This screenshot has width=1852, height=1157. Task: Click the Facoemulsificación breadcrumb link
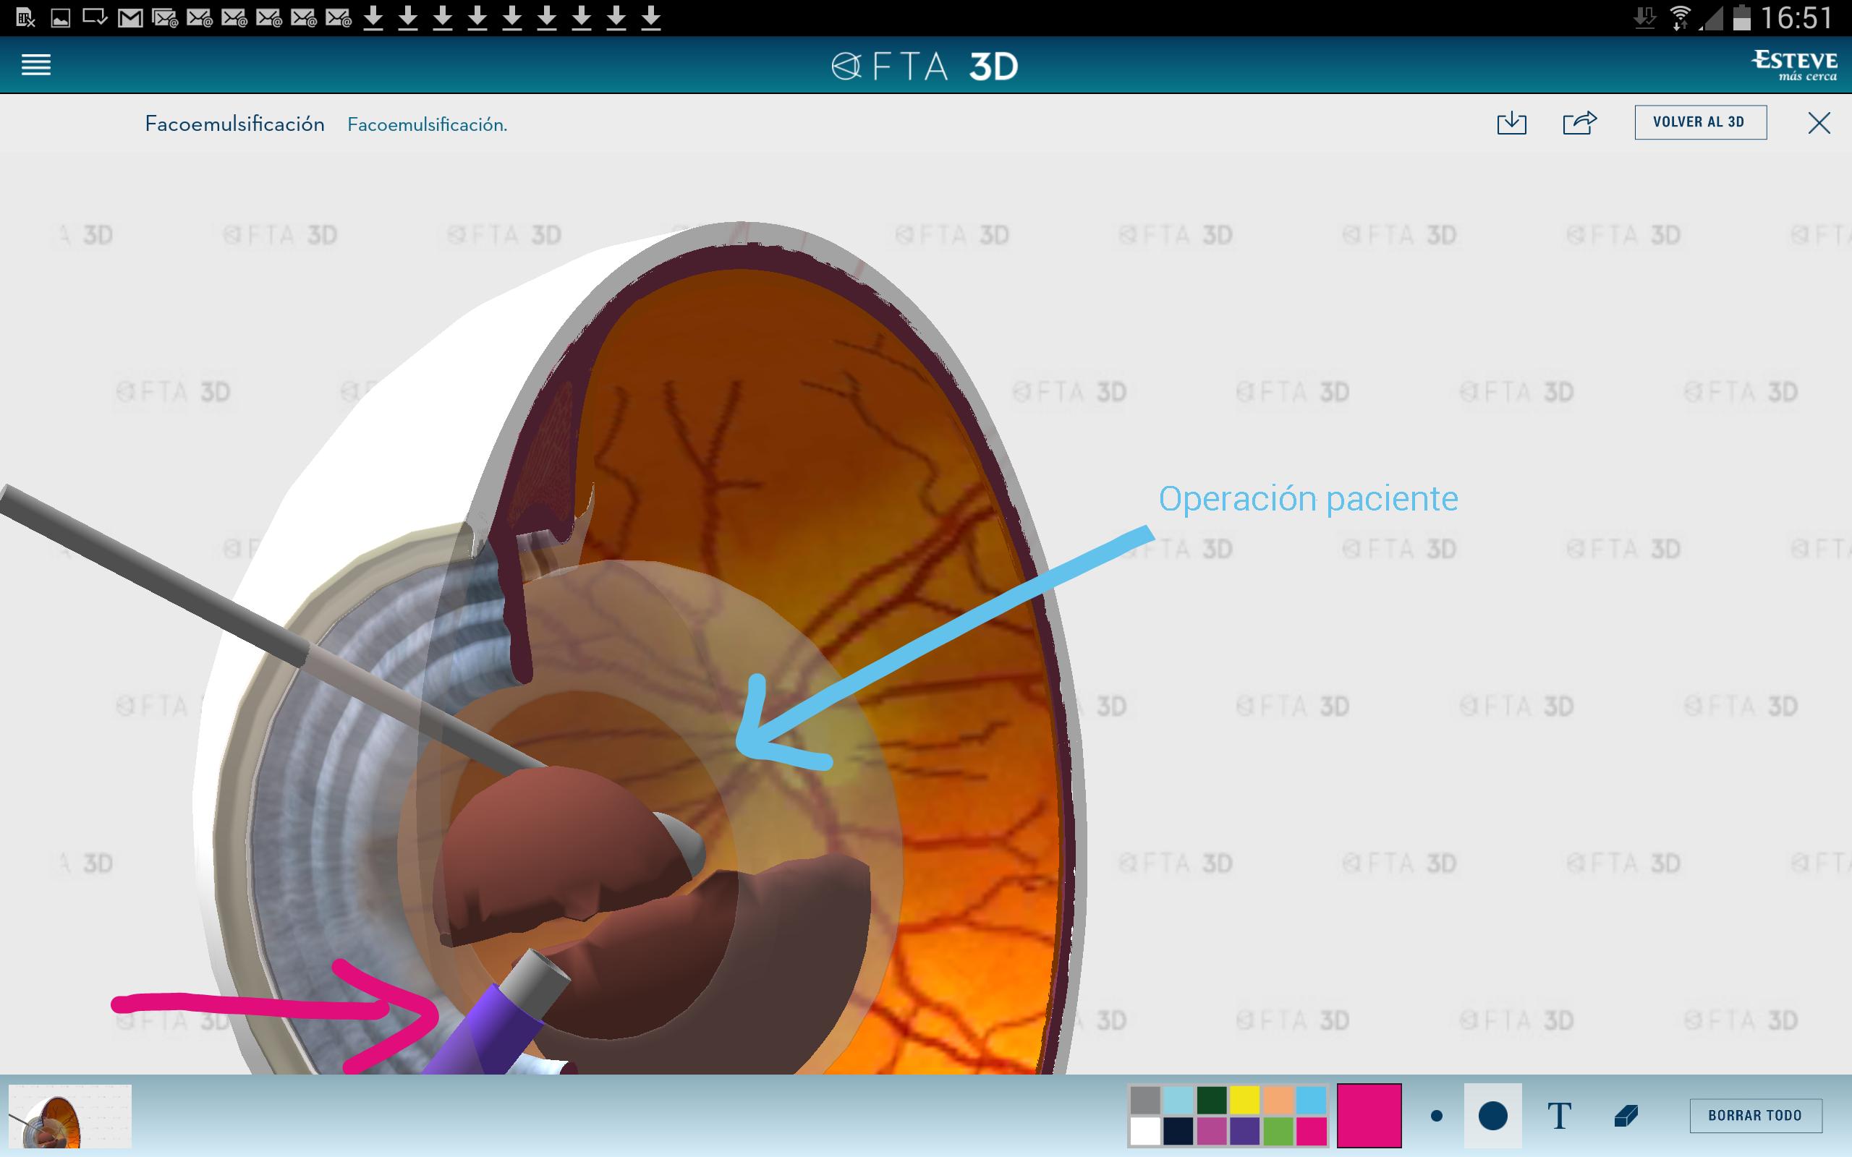click(427, 124)
